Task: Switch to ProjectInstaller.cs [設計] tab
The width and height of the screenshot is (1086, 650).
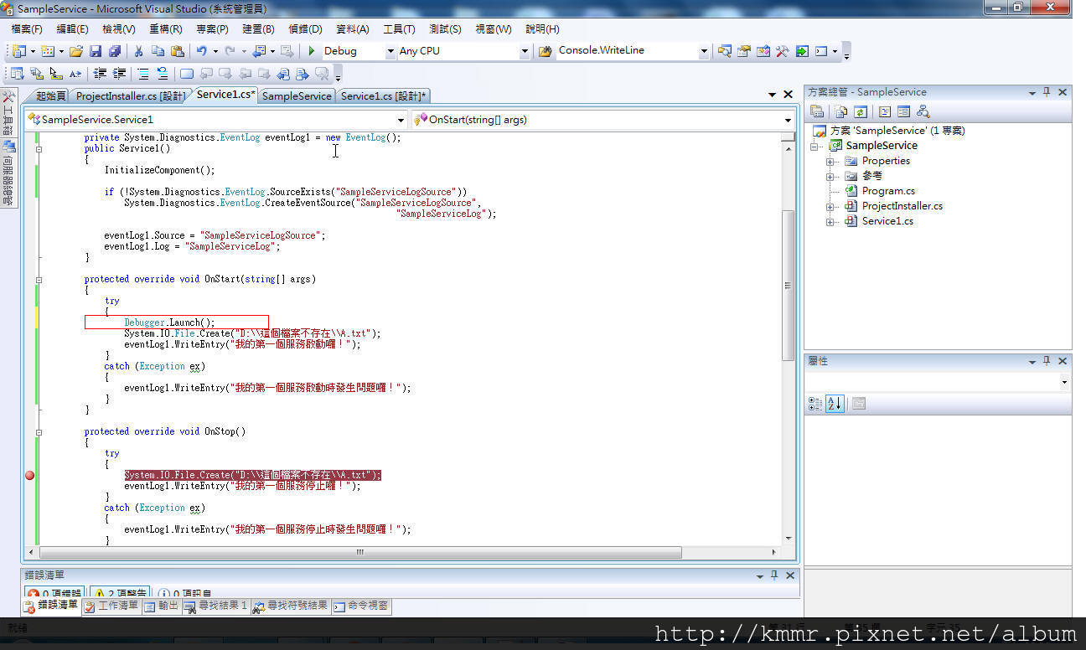Action: tap(131, 96)
